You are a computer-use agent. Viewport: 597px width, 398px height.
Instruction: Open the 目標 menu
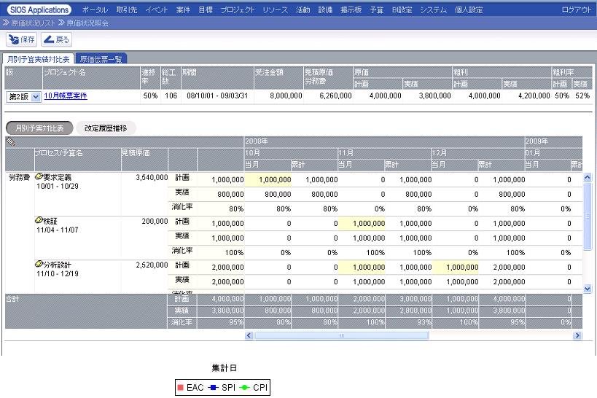pos(206,10)
